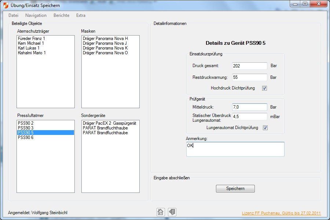
Task: Open the Extra menu
Action: click(81, 15)
